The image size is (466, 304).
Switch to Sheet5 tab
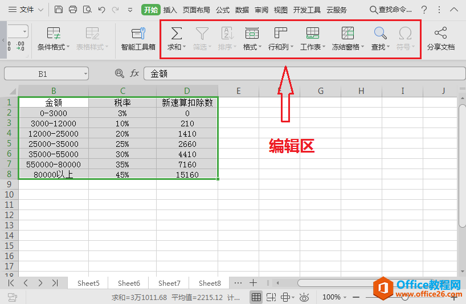point(88,283)
